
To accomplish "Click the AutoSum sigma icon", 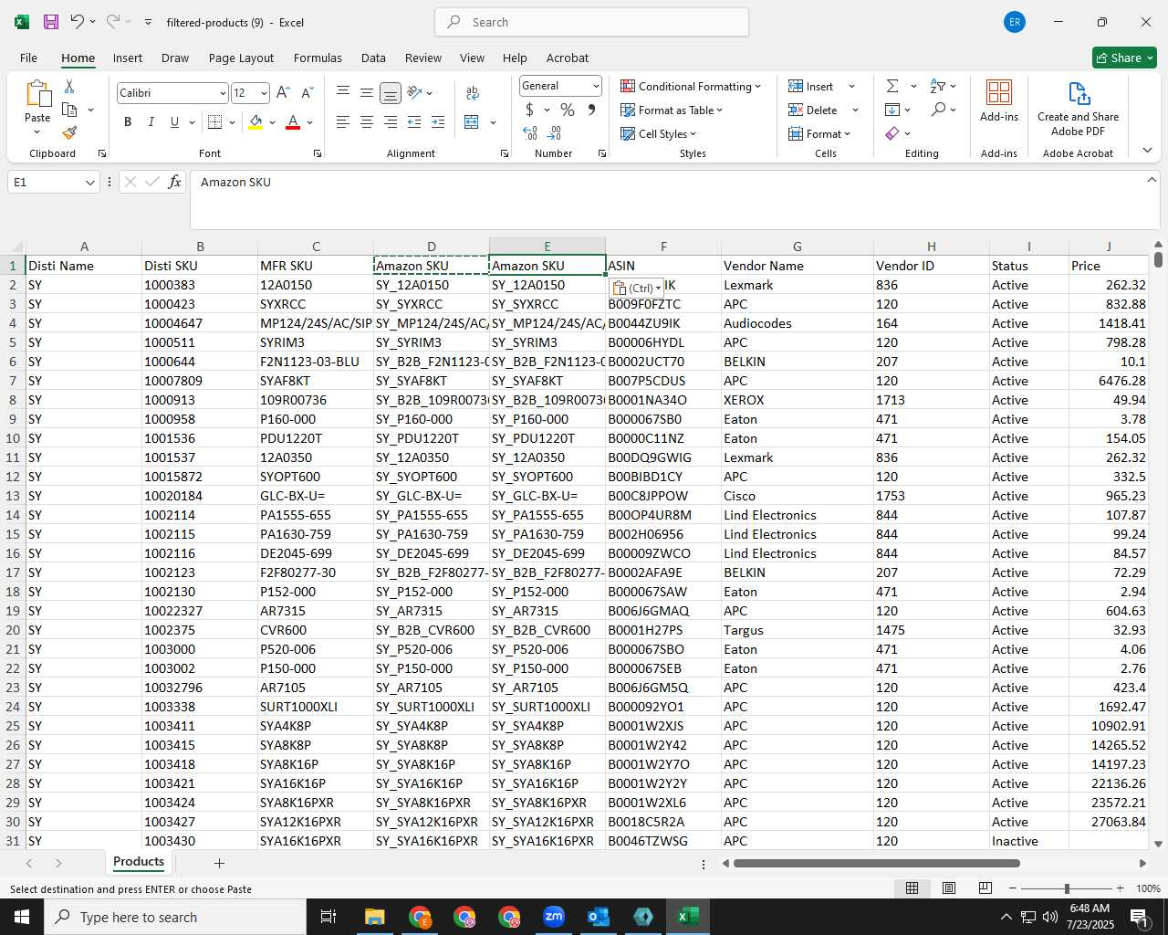I will tap(892, 86).
